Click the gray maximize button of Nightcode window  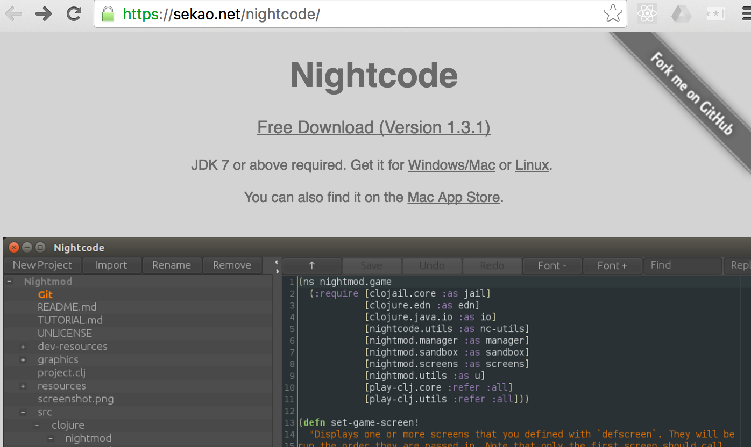[40, 248]
